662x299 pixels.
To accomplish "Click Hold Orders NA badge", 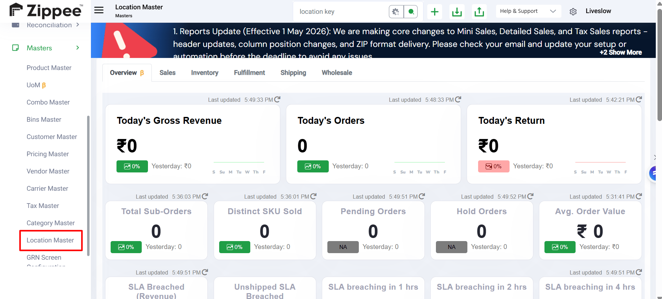I will coord(451,247).
